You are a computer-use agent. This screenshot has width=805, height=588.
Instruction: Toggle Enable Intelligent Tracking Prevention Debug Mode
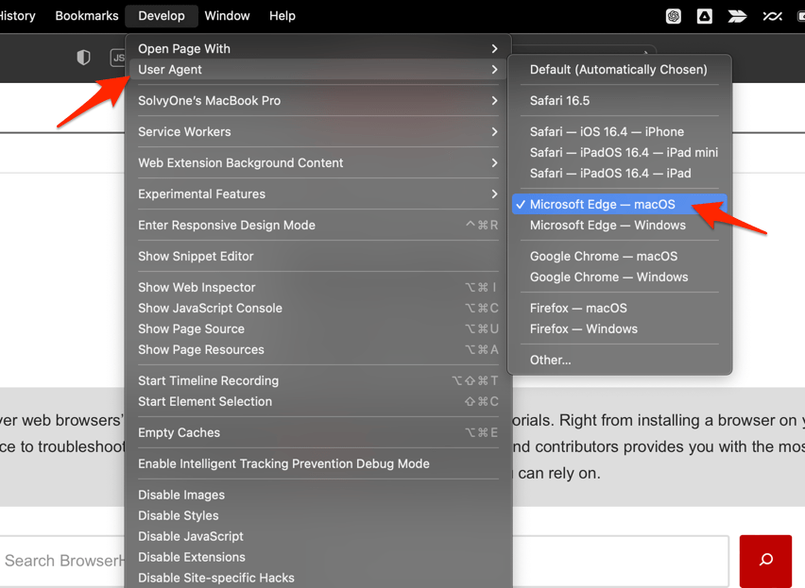pyautogui.click(x=318, y=464)
